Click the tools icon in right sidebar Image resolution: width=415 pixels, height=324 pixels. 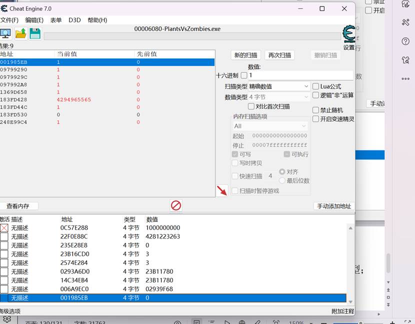click(405, 22)
